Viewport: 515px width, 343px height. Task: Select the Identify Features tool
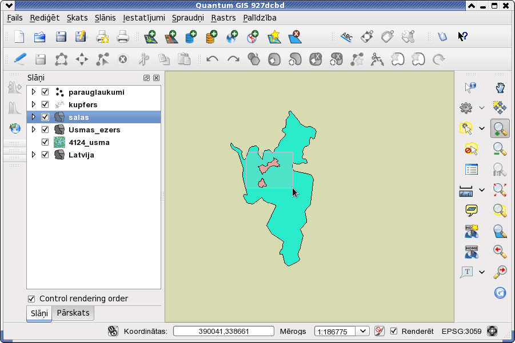[x=470, y=87]
